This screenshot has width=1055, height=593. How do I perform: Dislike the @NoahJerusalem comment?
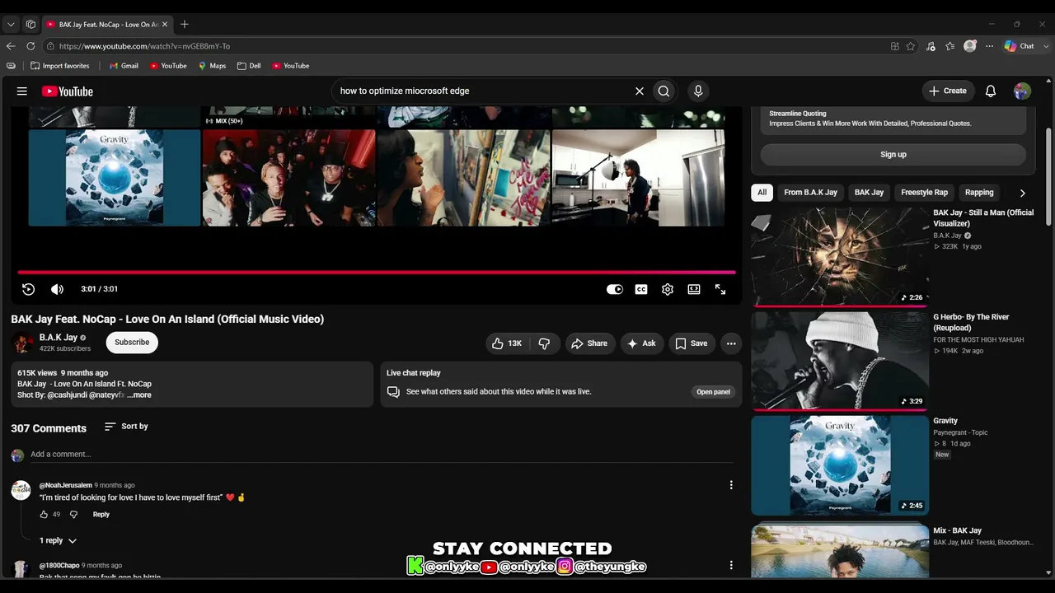tap(73, 515)
